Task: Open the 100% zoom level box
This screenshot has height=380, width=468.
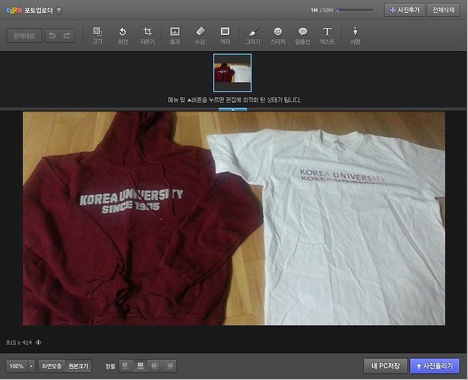Action: click(x=17, y=366)
